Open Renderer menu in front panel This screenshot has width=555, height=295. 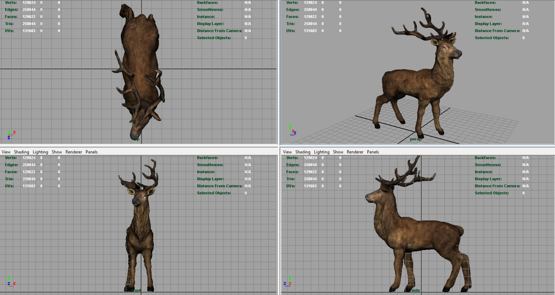[74, 152]
